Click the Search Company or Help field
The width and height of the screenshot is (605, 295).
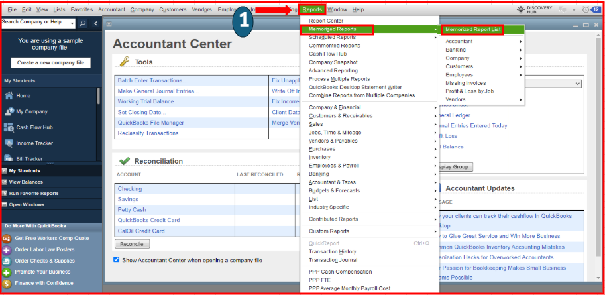(35, 23)
